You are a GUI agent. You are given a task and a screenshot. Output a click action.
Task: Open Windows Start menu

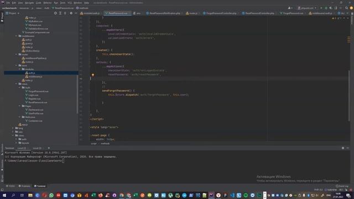click(x=4, y=195)
